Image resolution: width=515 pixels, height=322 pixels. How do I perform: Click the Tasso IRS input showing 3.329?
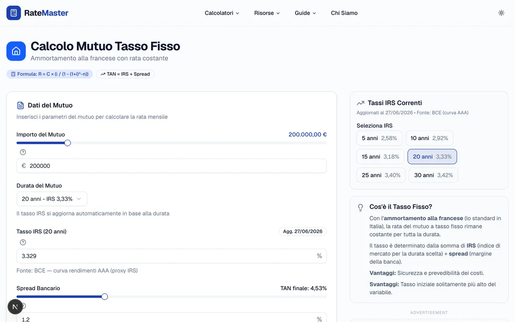172,256
